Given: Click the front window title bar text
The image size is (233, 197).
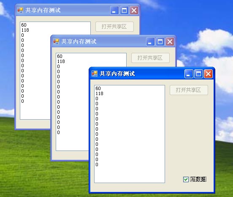Looking at the screenshot, I should pyautogui.click(x=117, y=74).
